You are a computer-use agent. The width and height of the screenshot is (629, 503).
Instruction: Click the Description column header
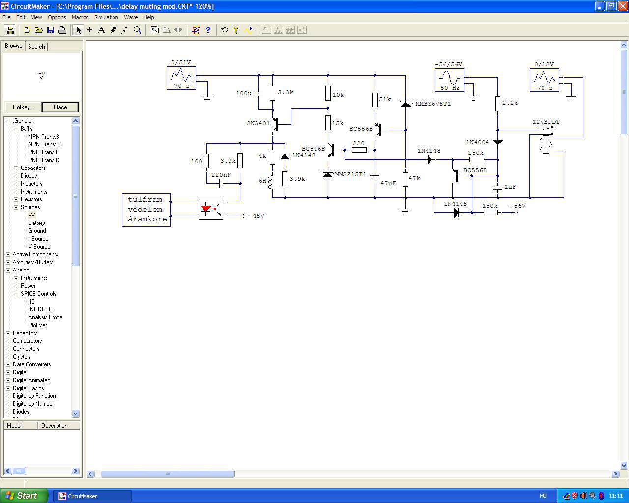pyautogui.click(x=59, y=426)
